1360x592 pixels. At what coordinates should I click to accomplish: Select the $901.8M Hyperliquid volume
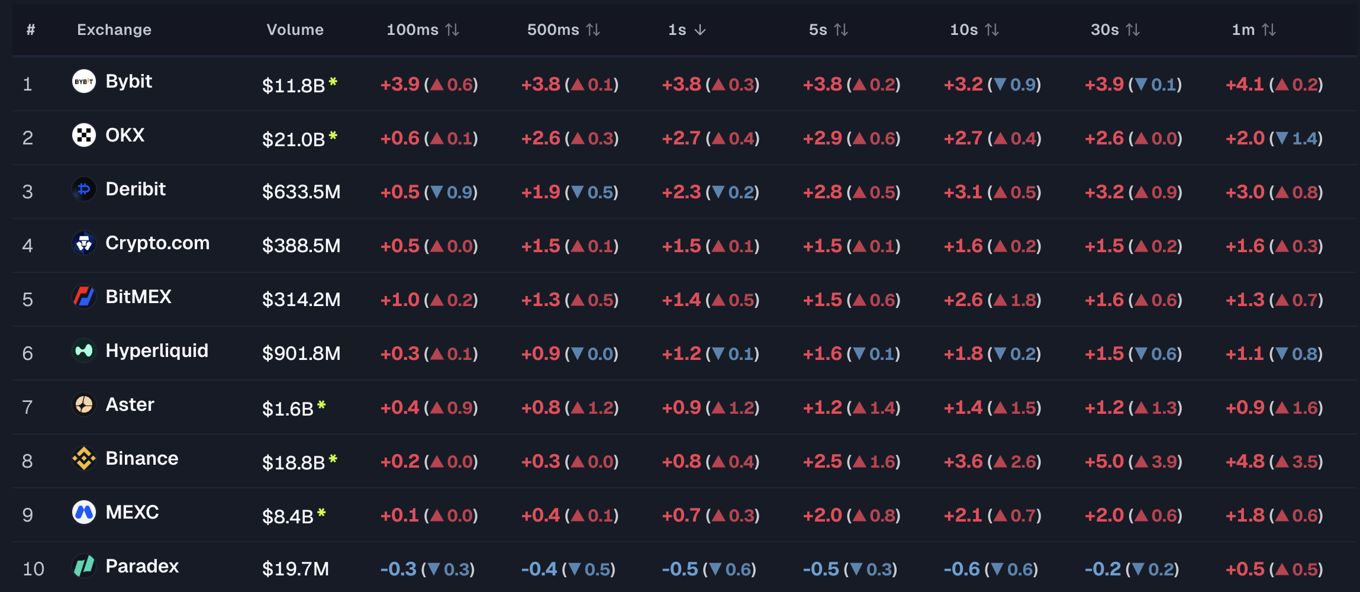(301, 353)
